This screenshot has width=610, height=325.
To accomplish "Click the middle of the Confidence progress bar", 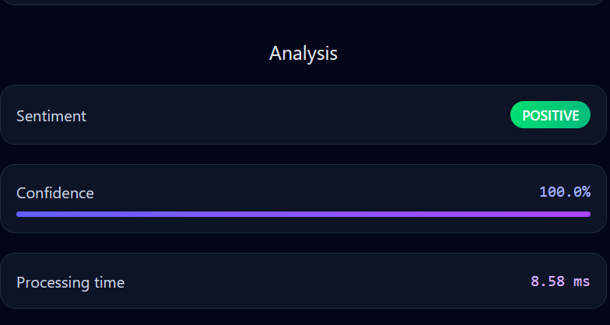I will point(303,214).
